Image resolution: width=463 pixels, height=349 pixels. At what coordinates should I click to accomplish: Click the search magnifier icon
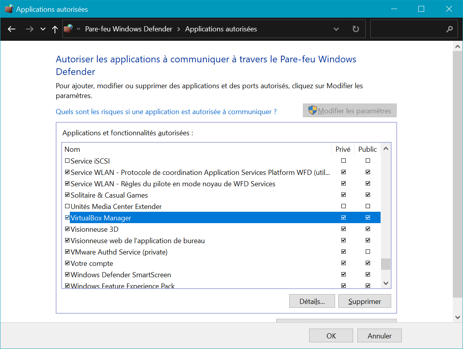click(449, 29)
